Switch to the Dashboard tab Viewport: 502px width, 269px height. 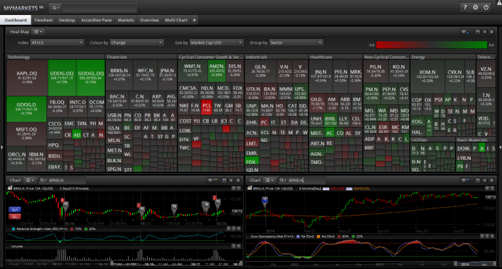(16, 20)
